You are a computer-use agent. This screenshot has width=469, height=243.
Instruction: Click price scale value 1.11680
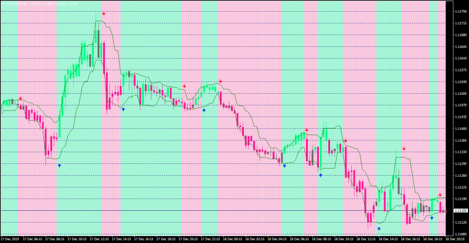[461, 35]
